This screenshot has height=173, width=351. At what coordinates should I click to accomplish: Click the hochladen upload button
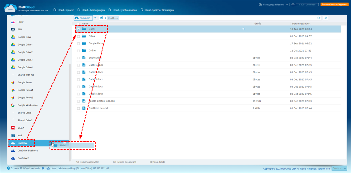click(83, 18)
